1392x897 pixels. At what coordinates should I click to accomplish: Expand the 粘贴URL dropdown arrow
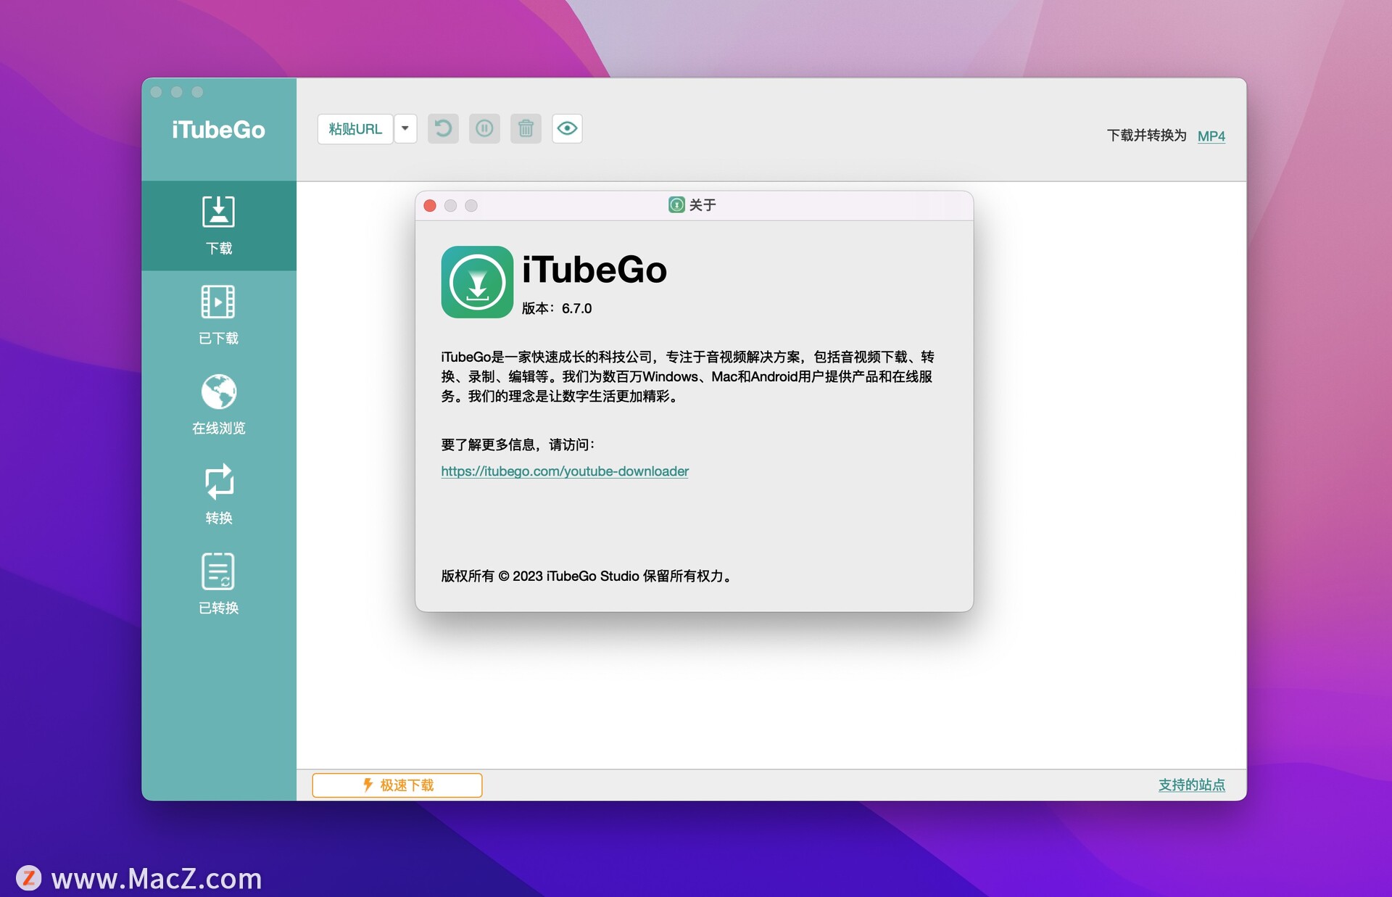[405, 129]
